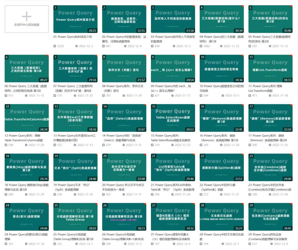Click the 去创作中心添加视频 text
This screenshot has height=250, width=298.
coord(26,25)
